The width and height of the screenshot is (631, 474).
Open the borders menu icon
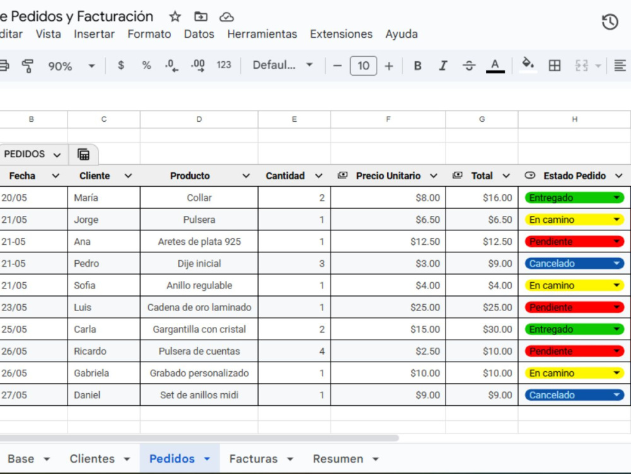point(555,66)
